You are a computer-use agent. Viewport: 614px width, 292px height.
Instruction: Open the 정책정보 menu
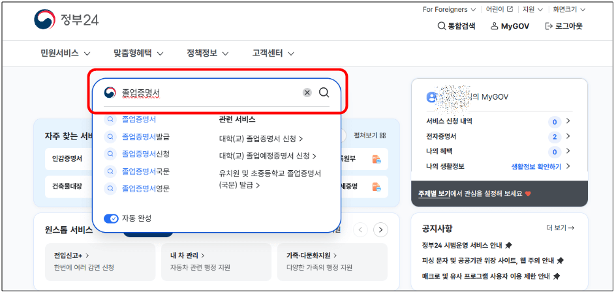point(207,53)
